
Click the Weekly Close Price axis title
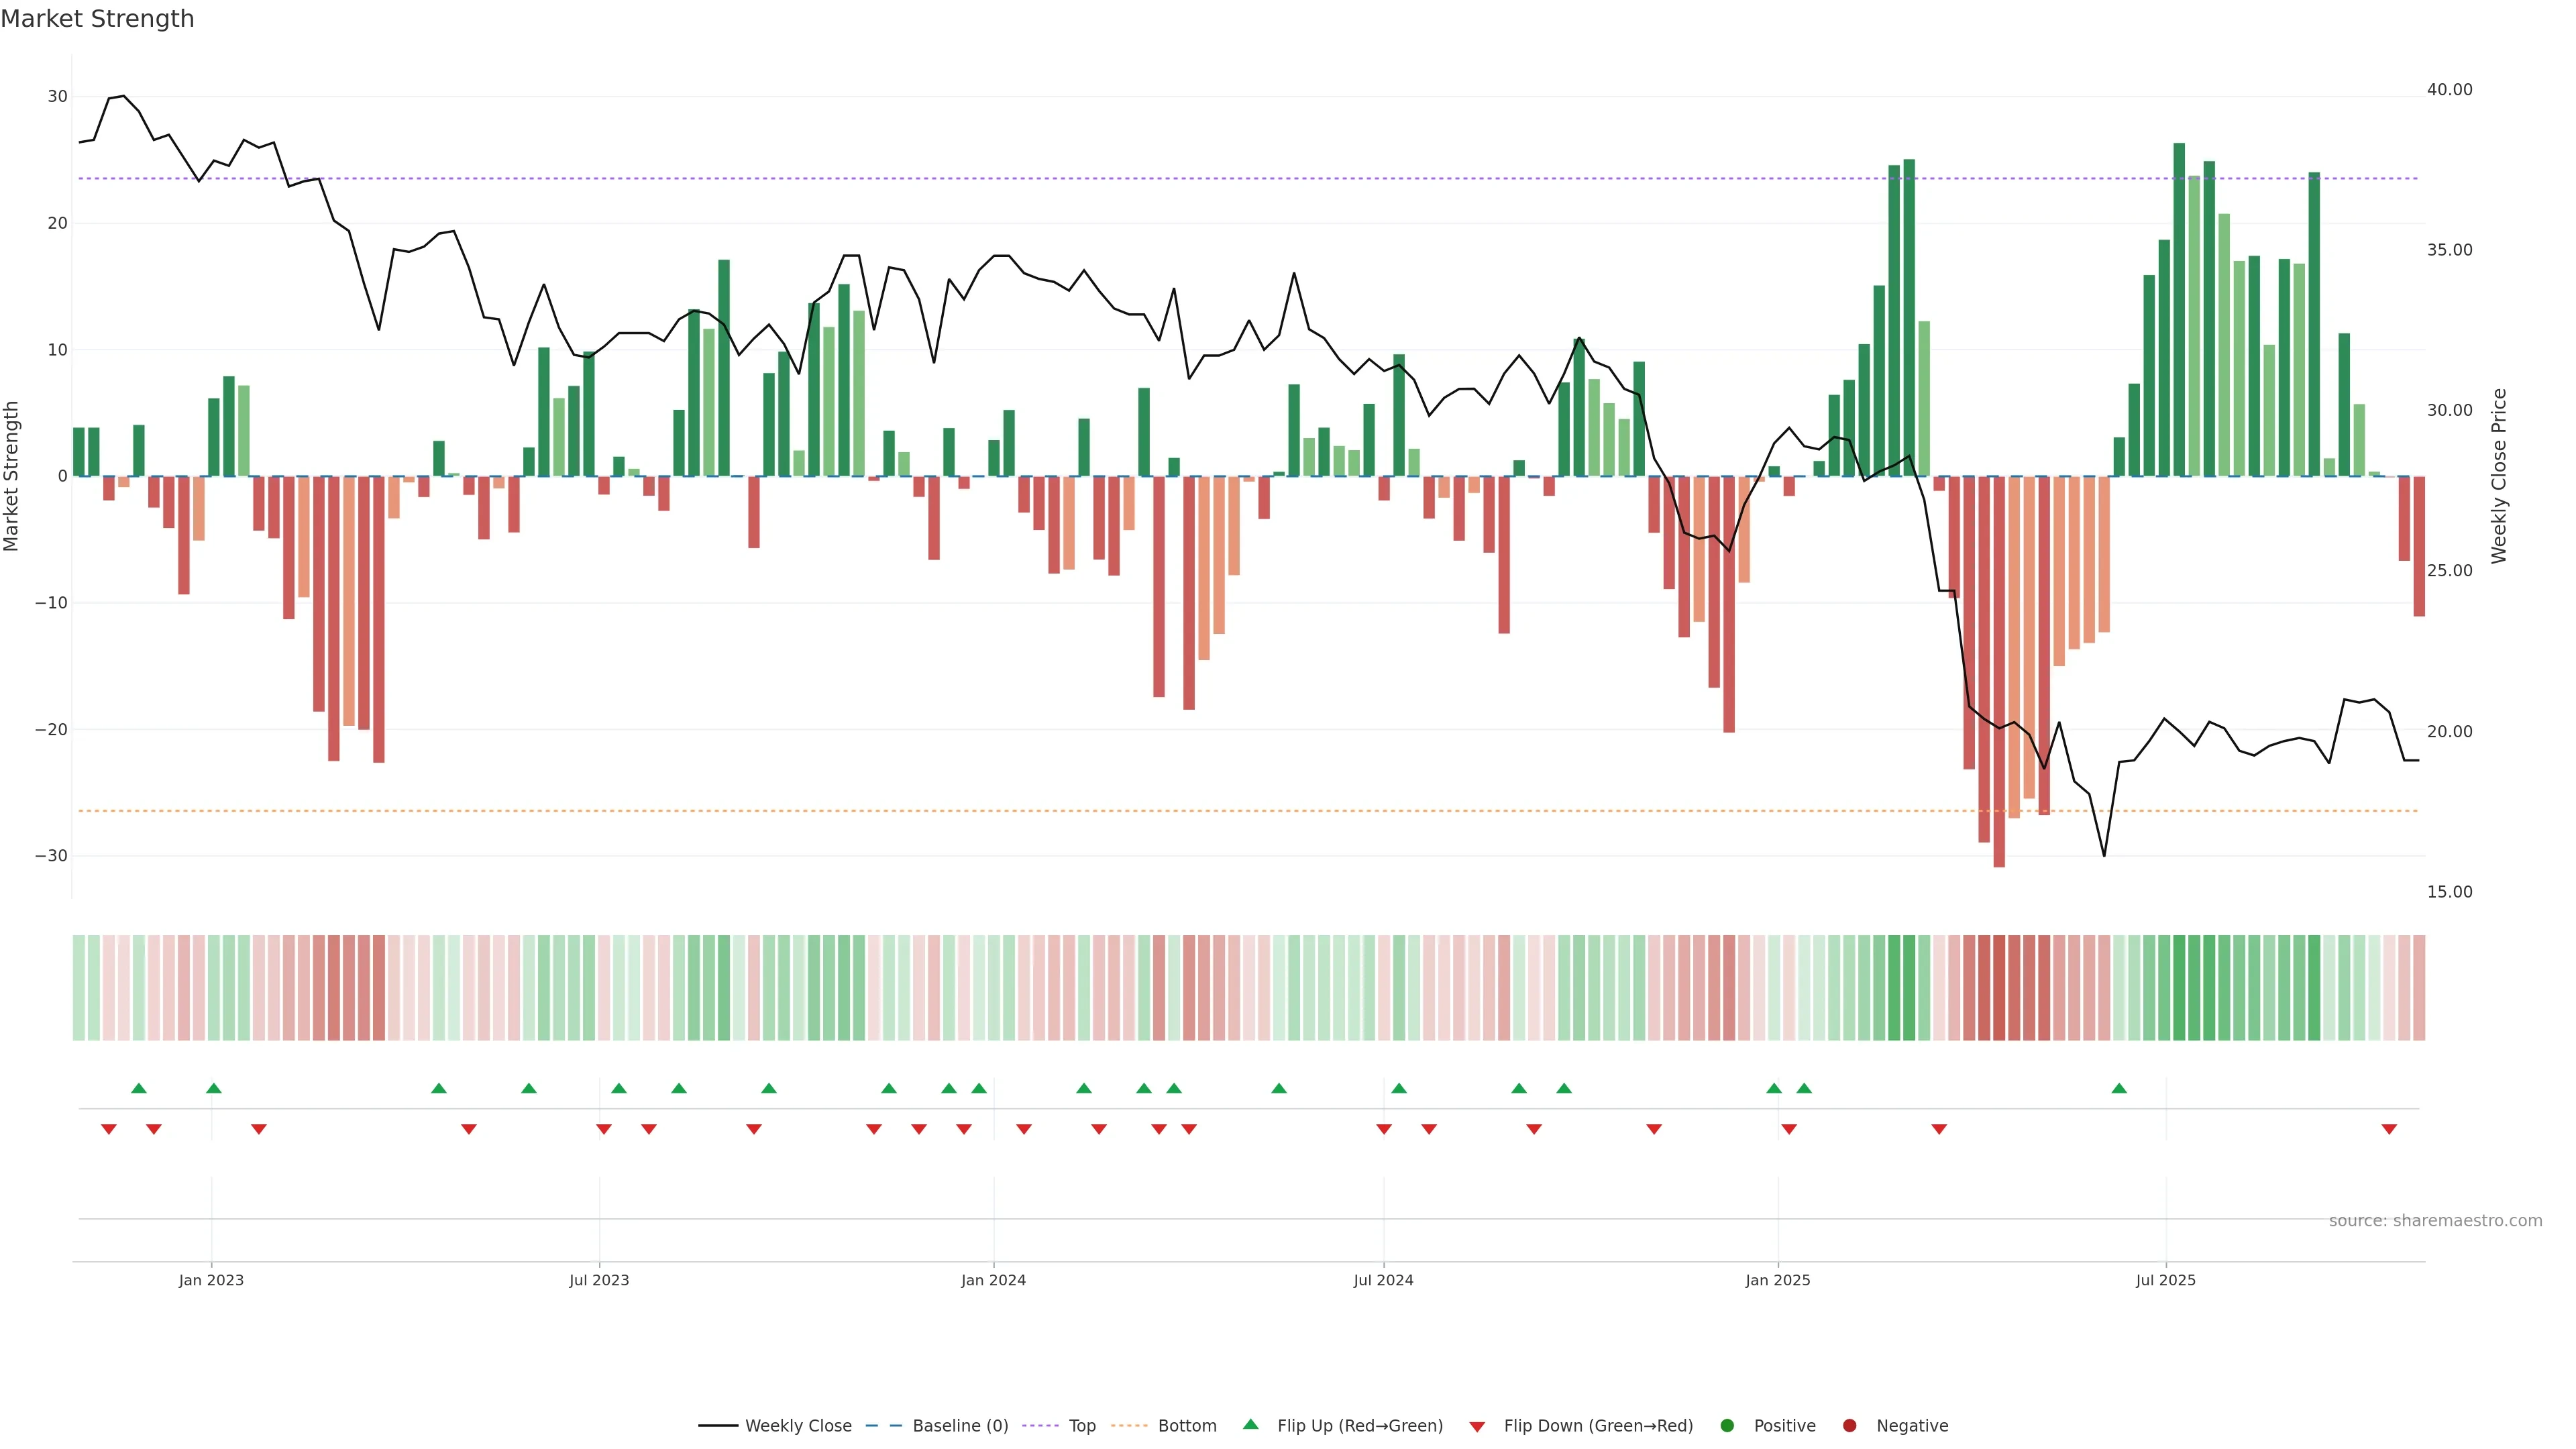[x=2499, y=476]
